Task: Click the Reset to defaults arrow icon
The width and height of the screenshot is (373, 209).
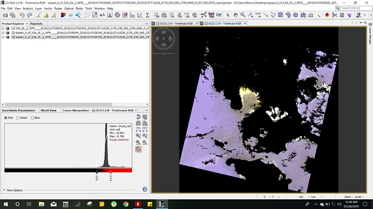Action: (x=138, y=117)
